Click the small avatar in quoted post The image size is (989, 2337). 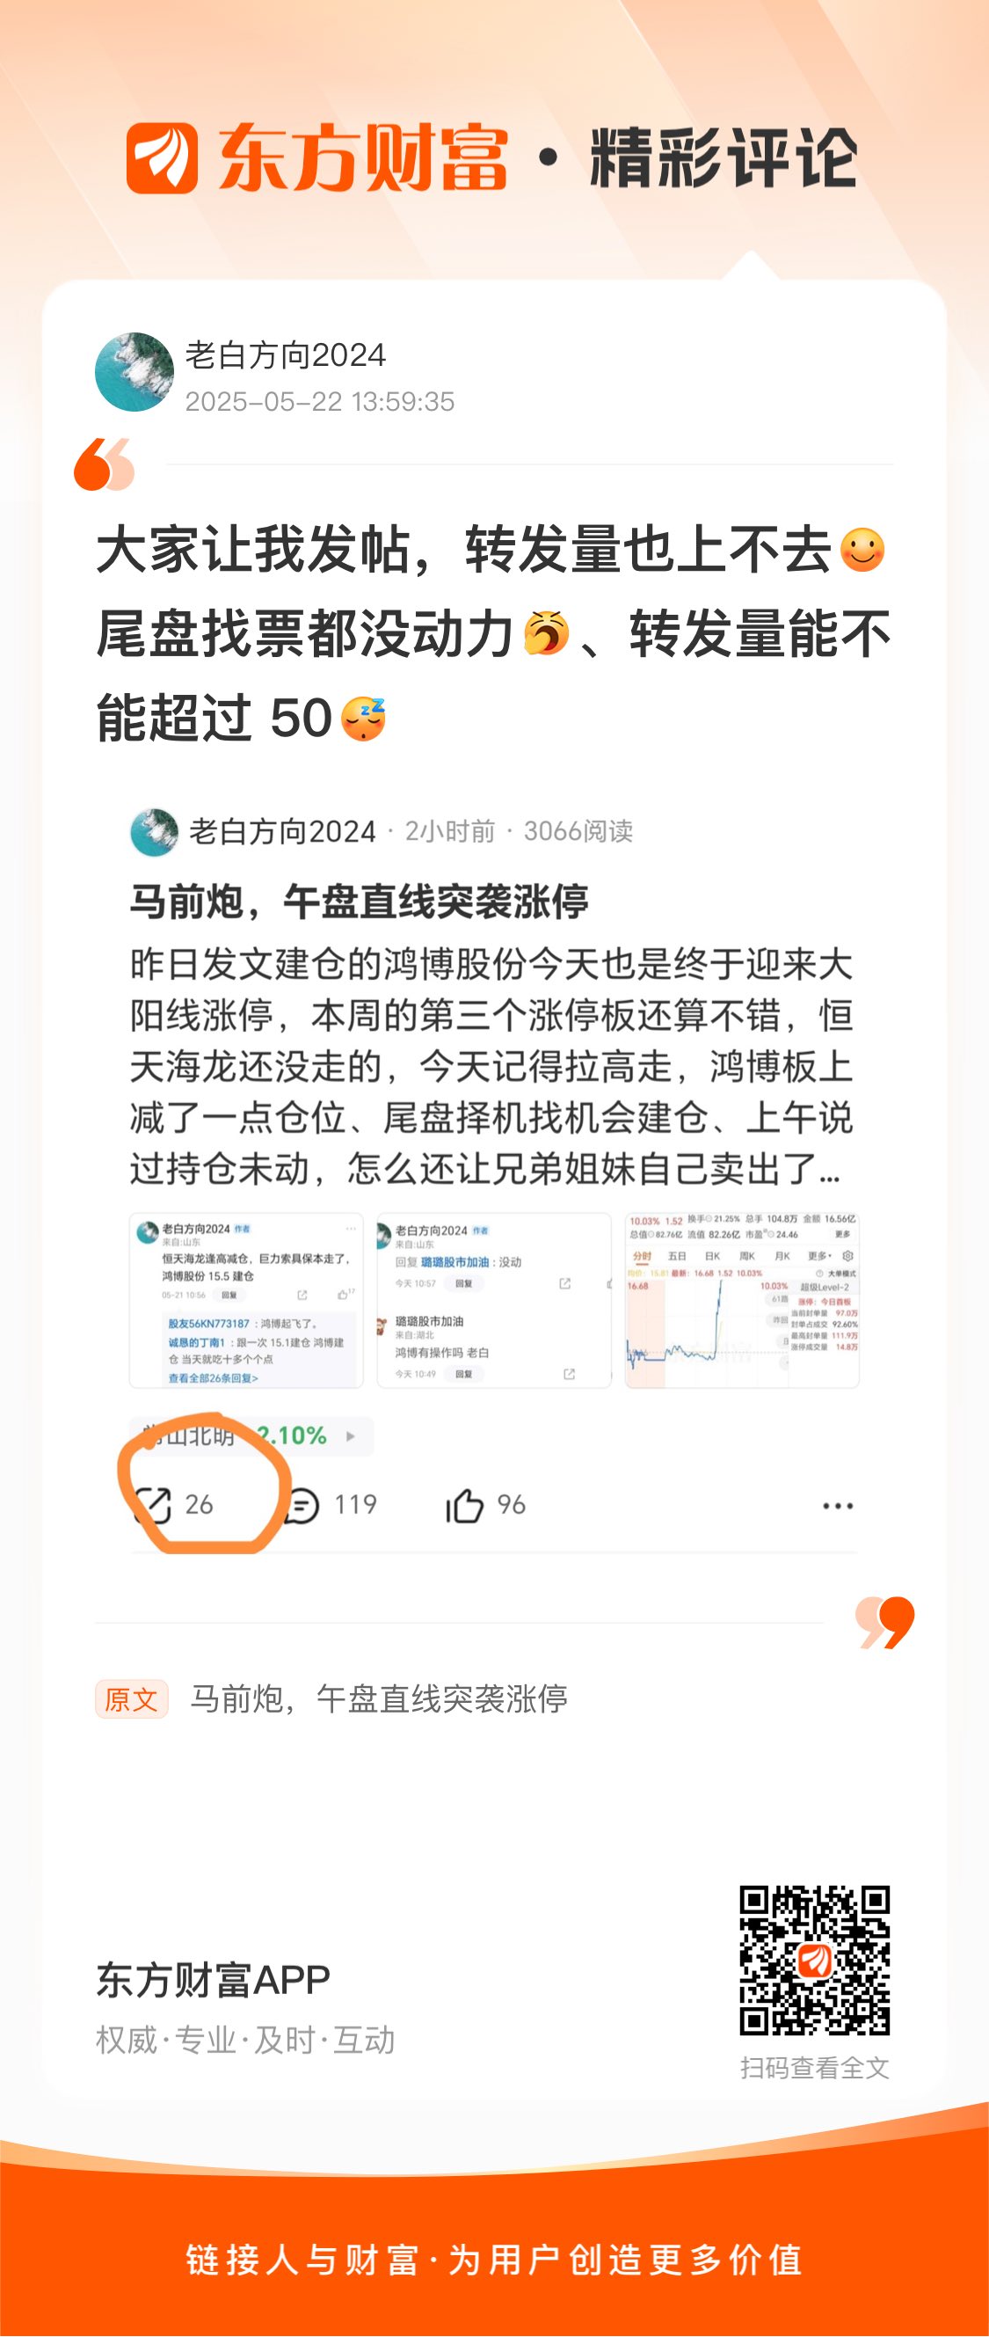(154, 832)
